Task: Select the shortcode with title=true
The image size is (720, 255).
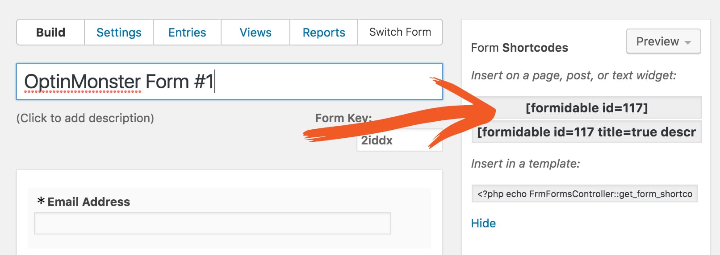Action: point(586,132)
